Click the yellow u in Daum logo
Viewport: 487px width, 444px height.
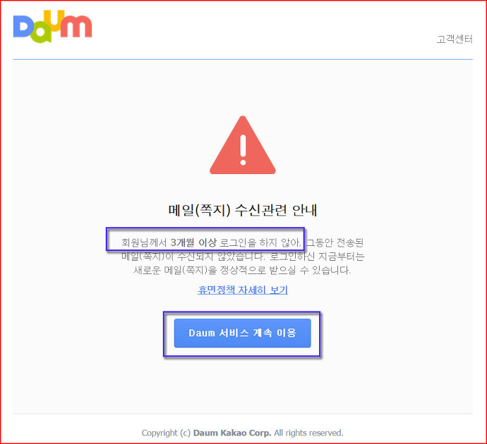(x=54, y=20)
